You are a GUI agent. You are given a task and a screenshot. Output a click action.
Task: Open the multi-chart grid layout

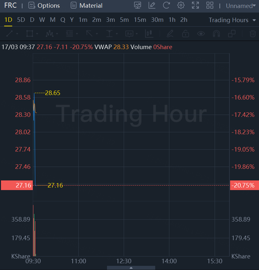[x=210, y=5]
